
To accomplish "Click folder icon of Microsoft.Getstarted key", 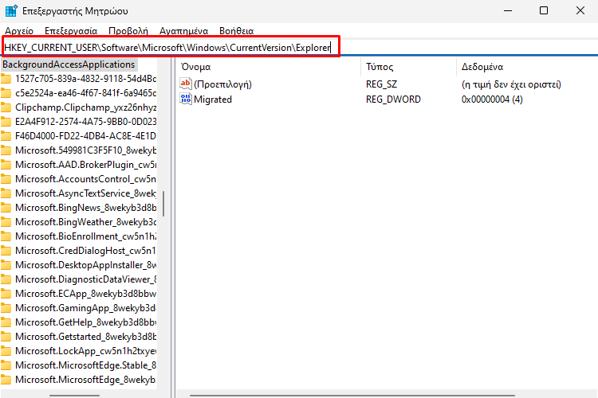I will 6,337.
